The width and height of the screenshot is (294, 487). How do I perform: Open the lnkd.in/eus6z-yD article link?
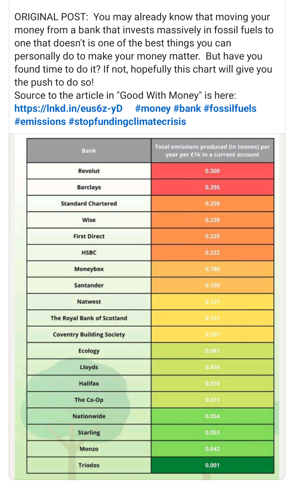pos(68,108)
